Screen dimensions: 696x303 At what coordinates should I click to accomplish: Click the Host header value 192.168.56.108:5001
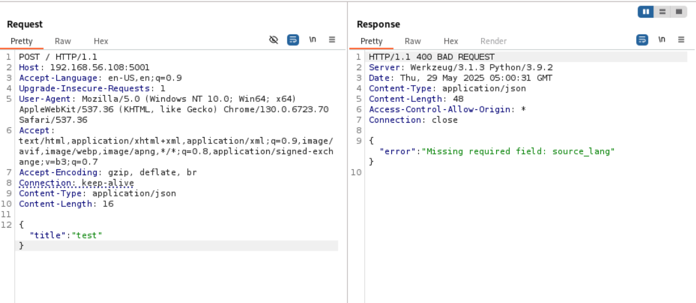[x=100, y=67]
